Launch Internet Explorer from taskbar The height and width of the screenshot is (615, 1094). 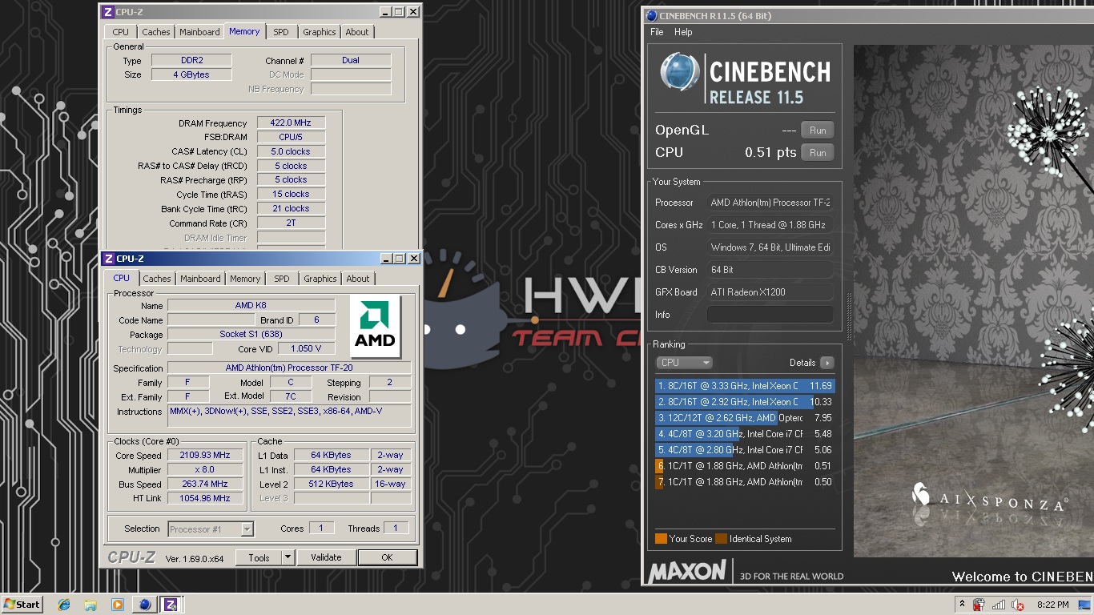(64, 605)
